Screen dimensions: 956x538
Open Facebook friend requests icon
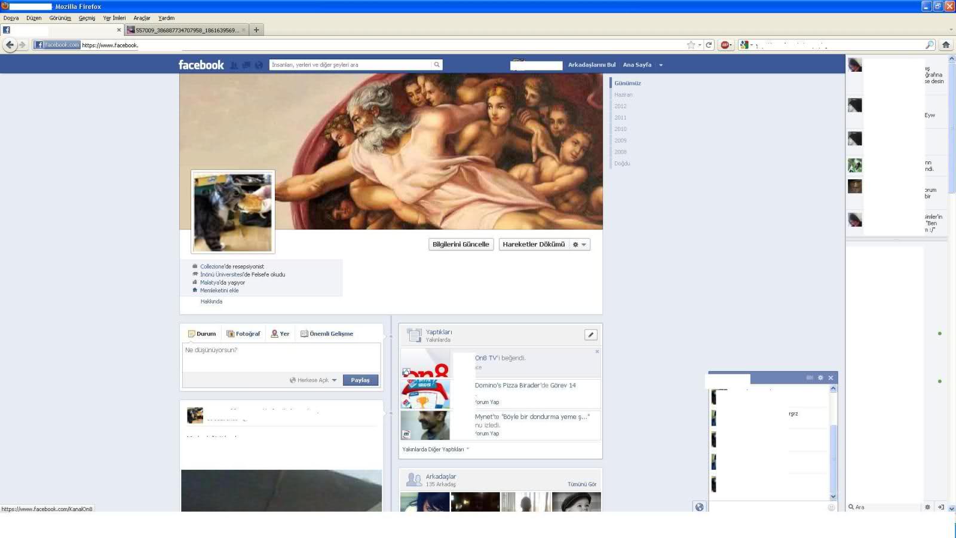(x=234, y=65)
